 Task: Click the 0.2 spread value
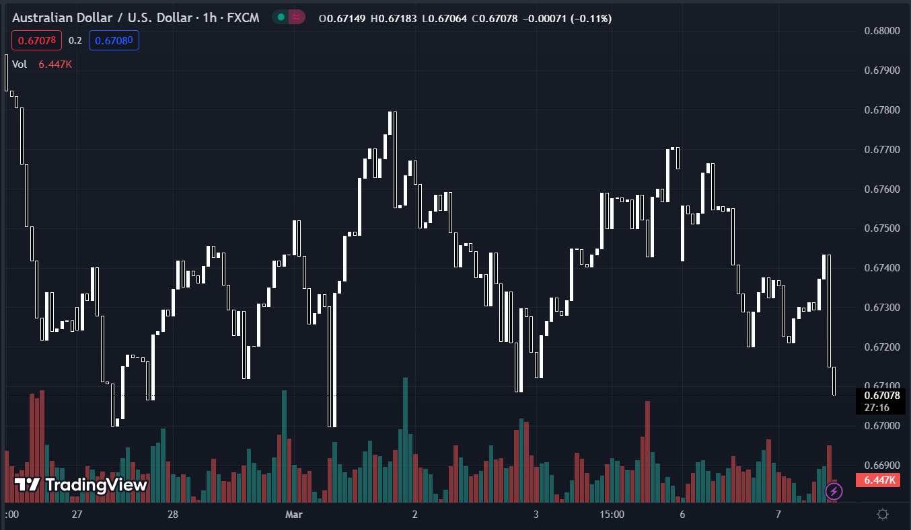(75, 41)
